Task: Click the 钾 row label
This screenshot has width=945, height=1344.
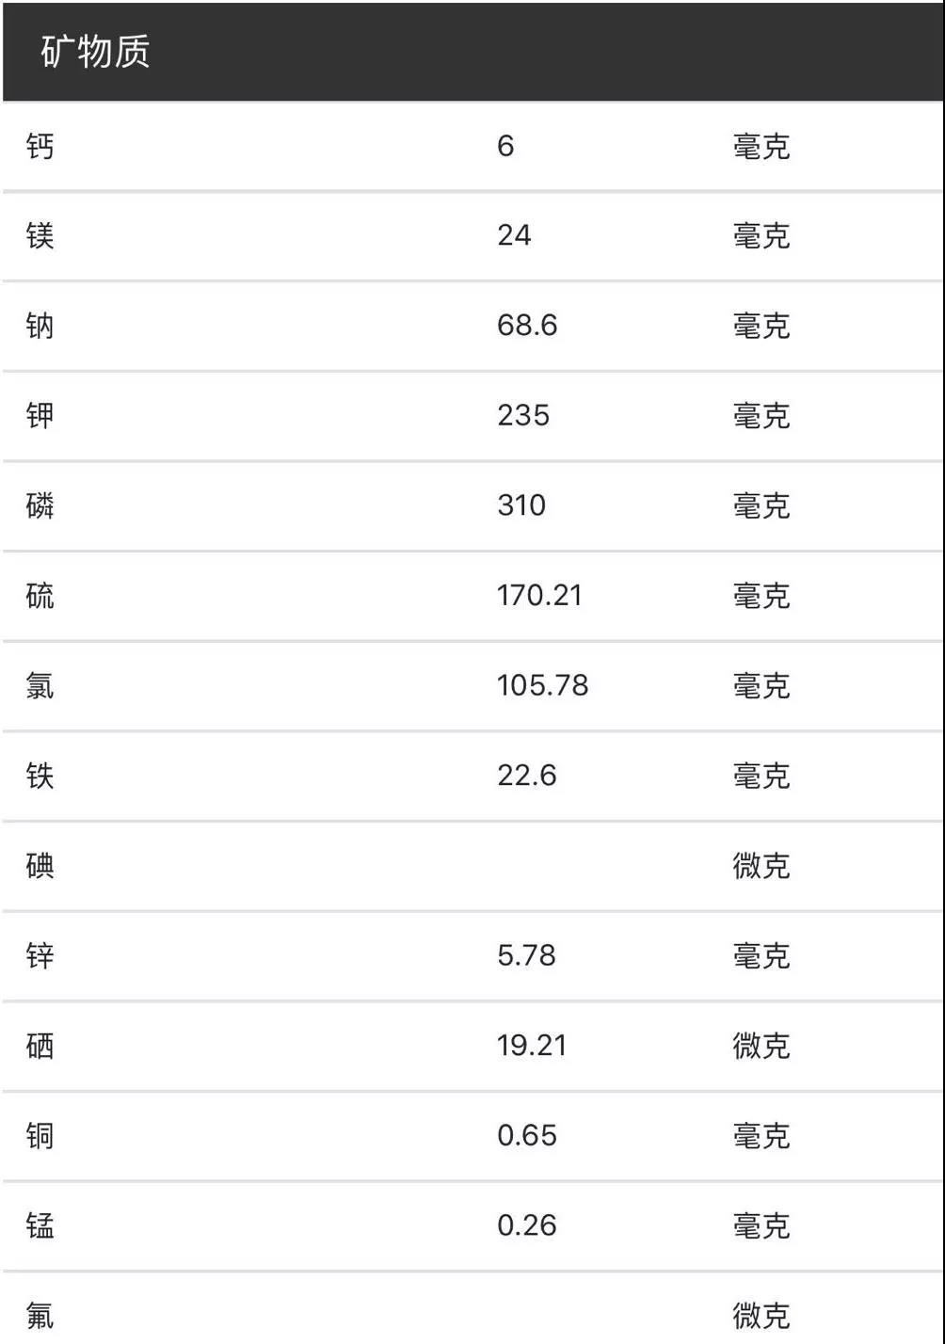Action: tap(40, 415)
